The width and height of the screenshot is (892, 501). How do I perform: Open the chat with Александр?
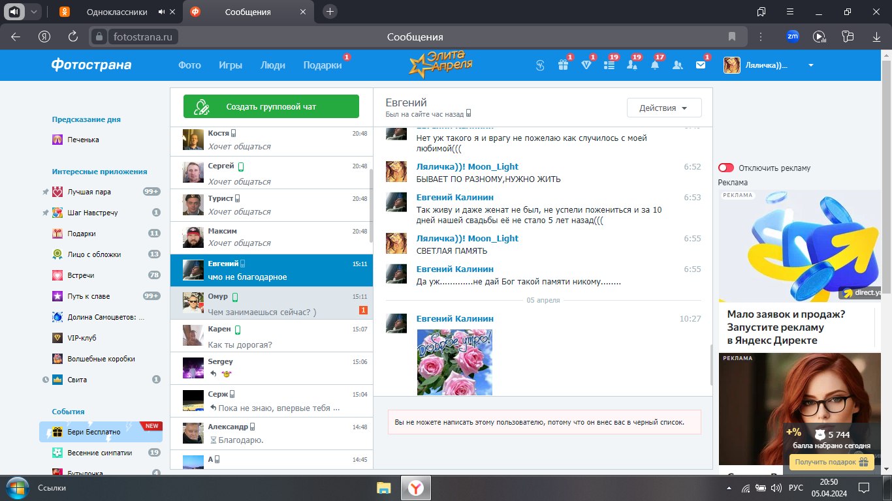coord(271,434)
